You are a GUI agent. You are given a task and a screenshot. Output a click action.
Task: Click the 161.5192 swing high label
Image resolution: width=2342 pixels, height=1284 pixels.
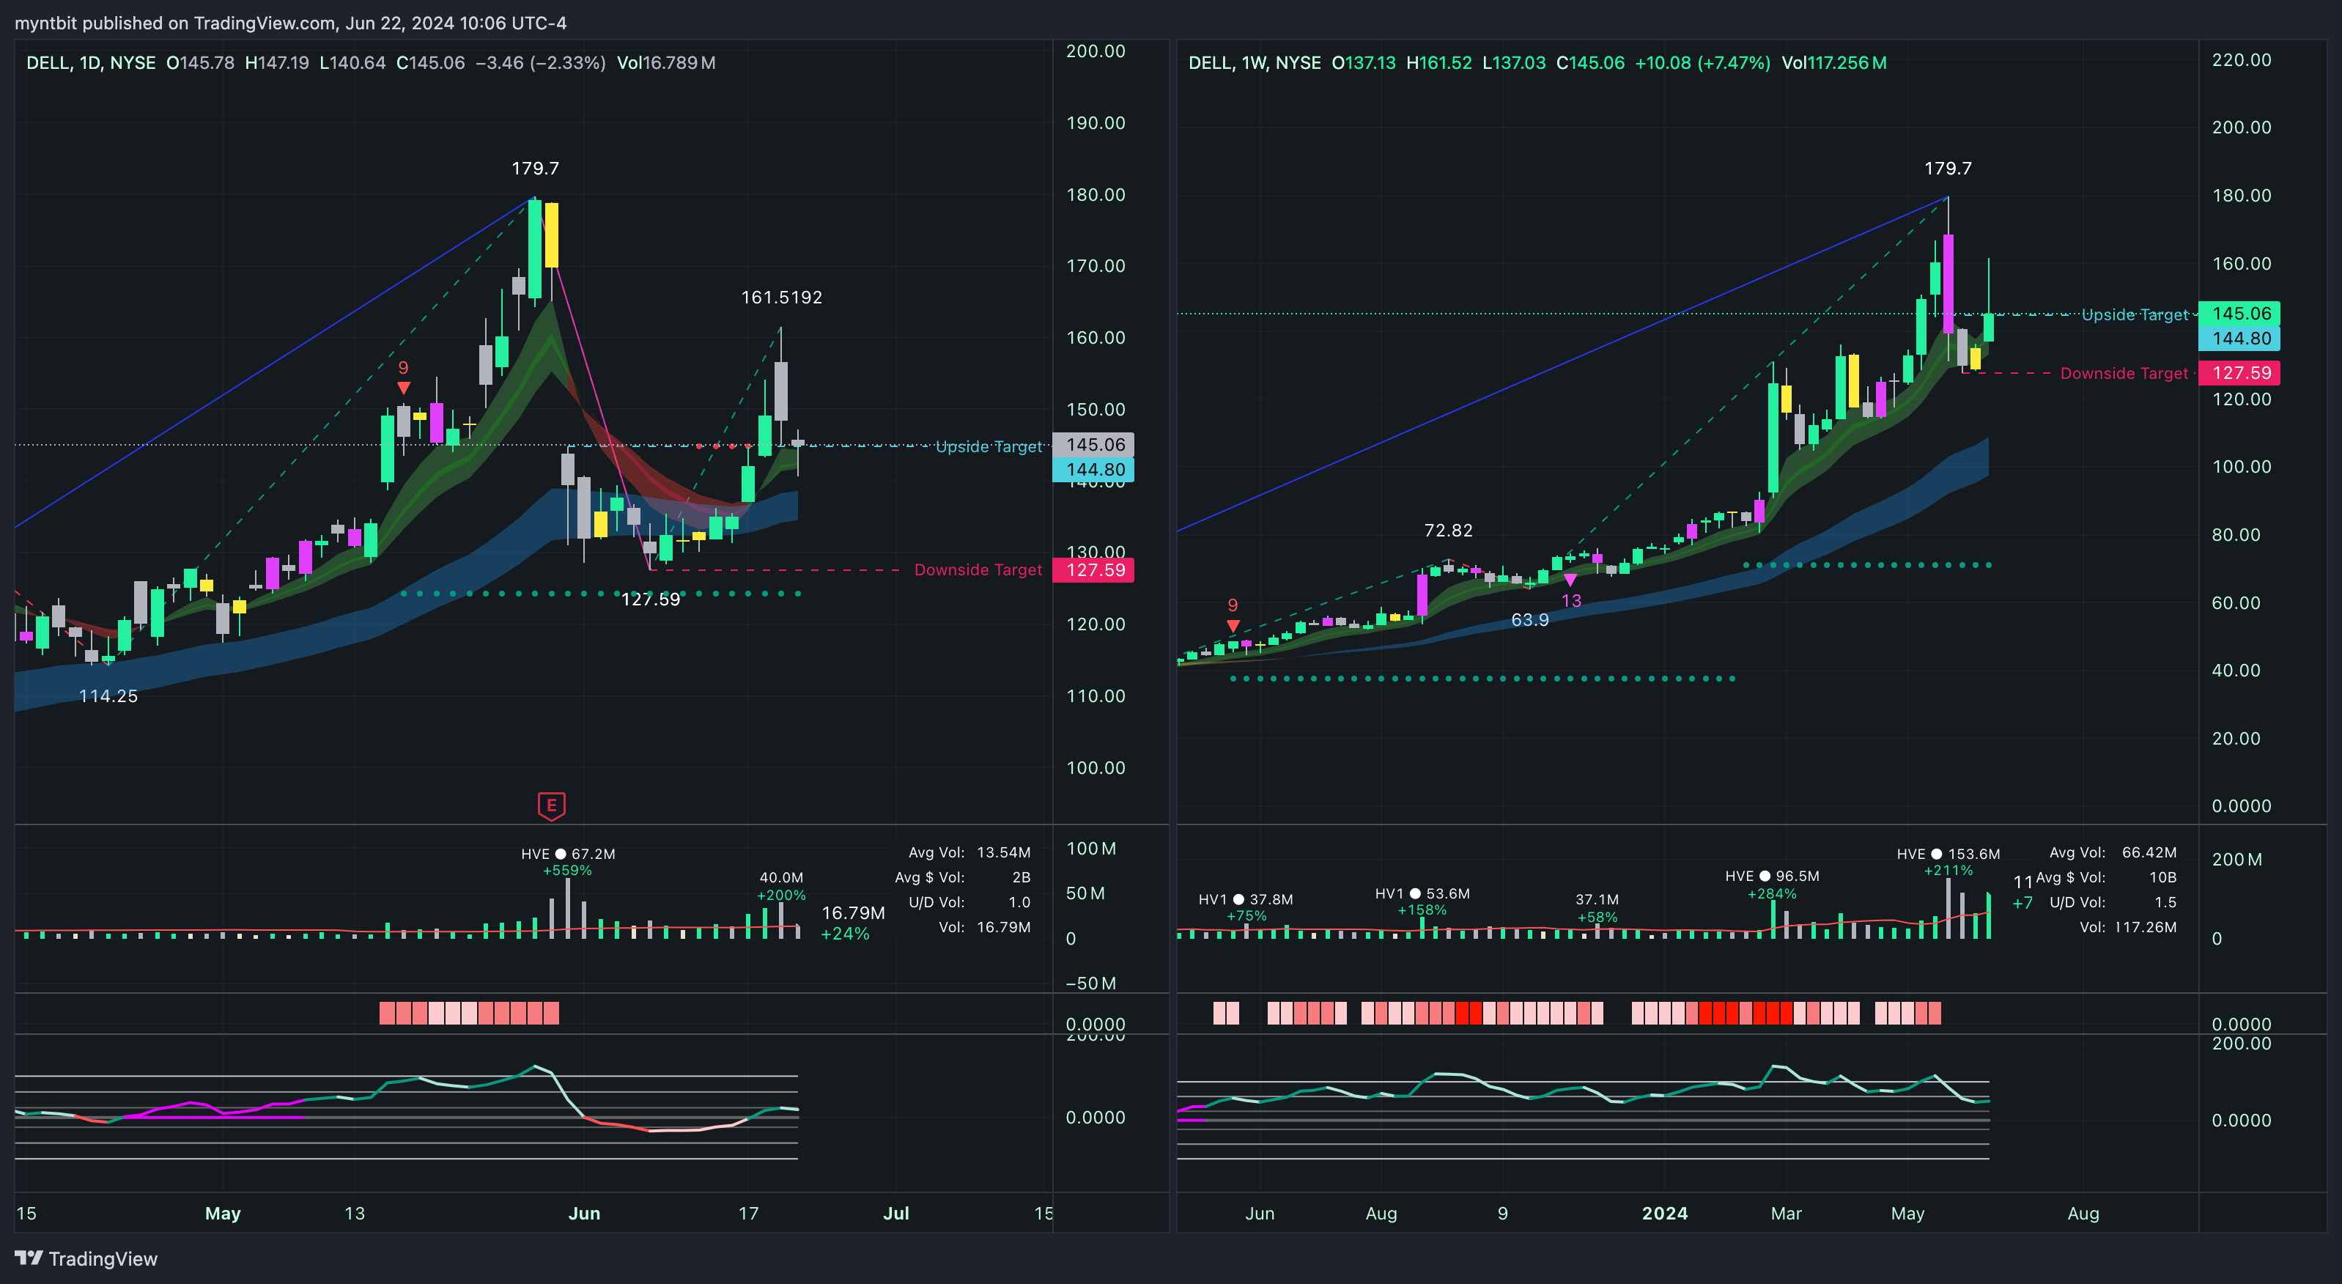782,298
